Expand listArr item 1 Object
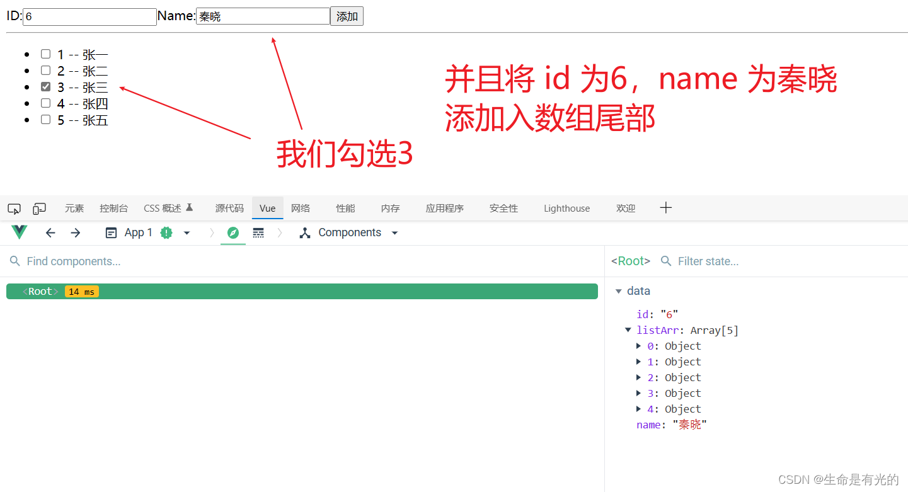 [639, 362]
